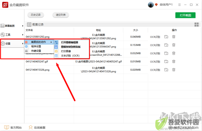Select 打开图像编辑器 in the submenu

pyautogui.click(x=70, y=42)
